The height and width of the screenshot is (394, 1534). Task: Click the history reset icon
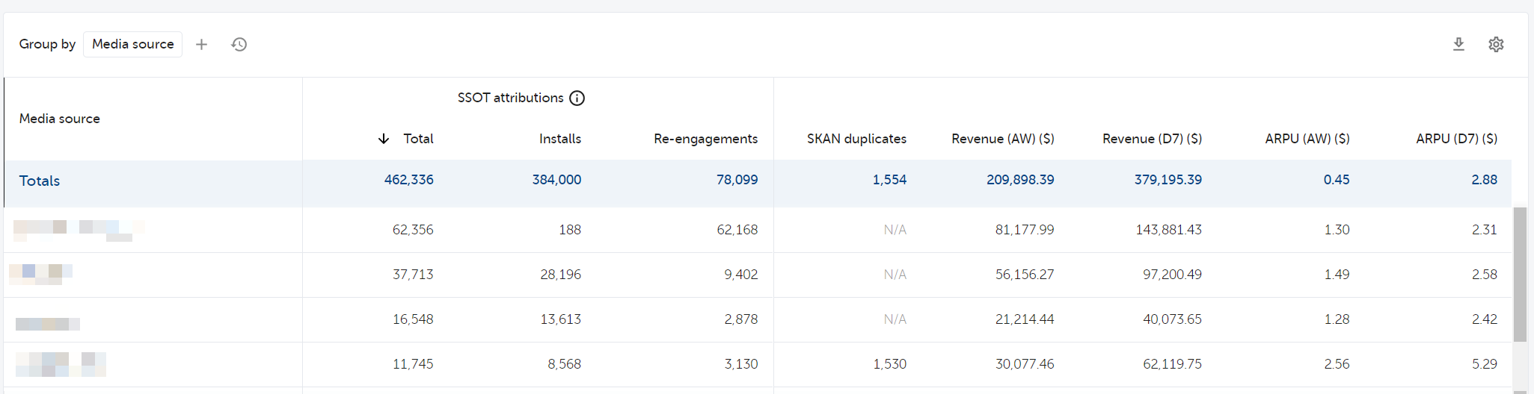click(239, 45)
